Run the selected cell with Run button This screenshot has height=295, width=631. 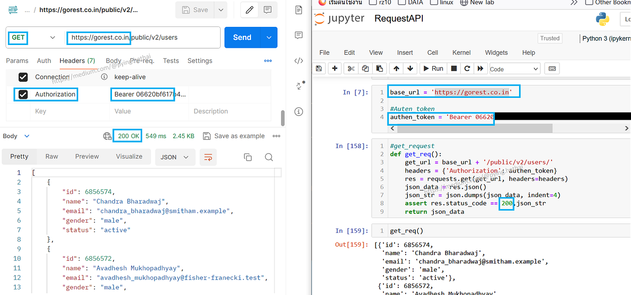pyautogui.click(x=433, y=68)
